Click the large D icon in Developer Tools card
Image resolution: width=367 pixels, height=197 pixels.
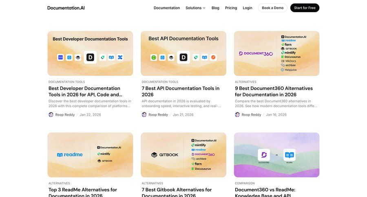(90, 57)
